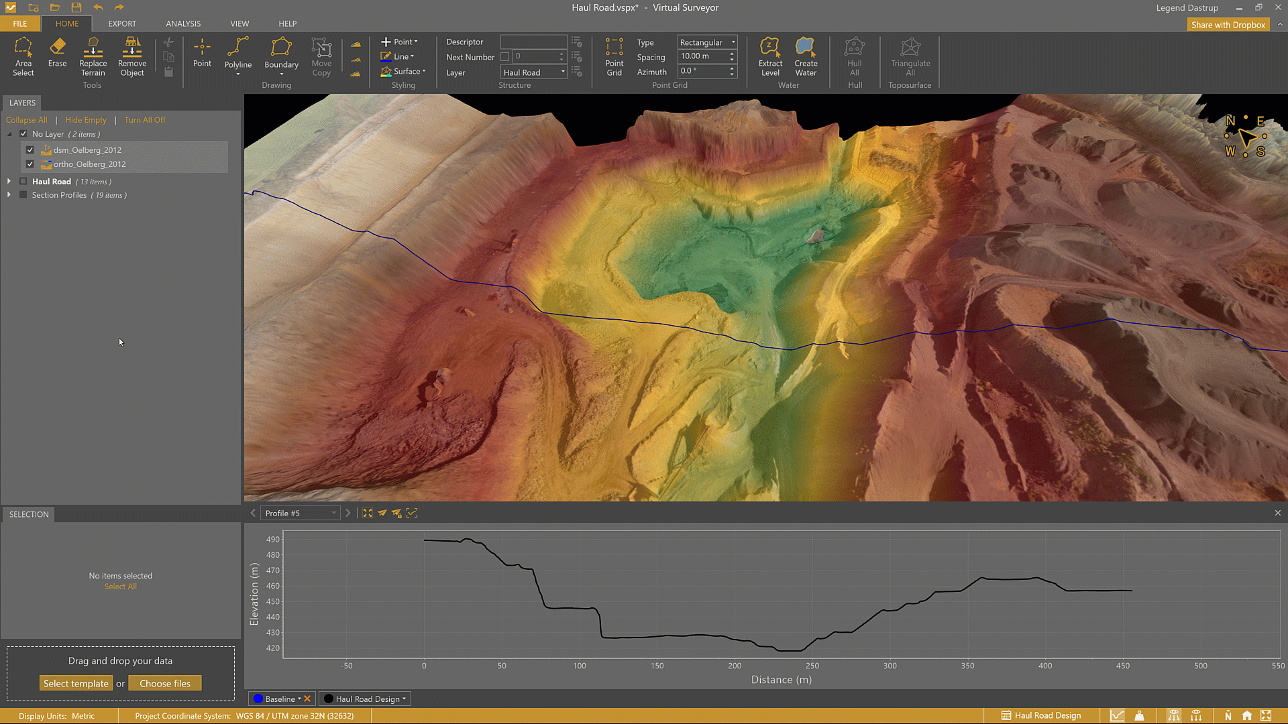Toggle the Section Profiles layer checkbox

pos(23,195)
